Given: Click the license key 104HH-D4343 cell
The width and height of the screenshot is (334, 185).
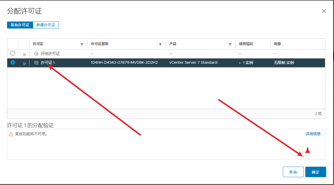Looking at the screenshot, I should pos(124,63).
